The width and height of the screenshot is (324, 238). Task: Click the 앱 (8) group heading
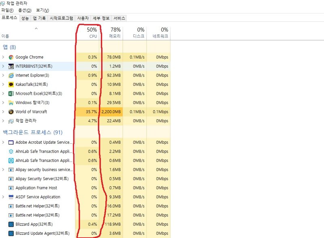[x=9, y=47]
